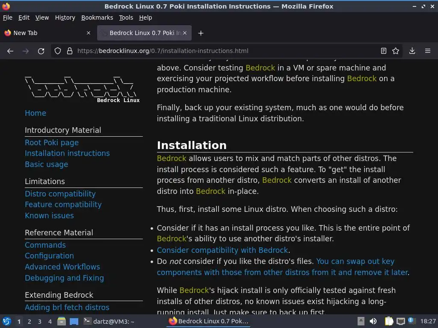Follow Consider compatibility with Bedrock link
The height and width of the screenshot is (328, 438).
[222, 250]
